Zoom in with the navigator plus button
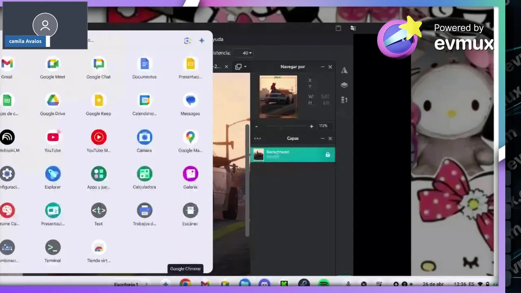This screenshot has width=521, height=293. (311, 127)
